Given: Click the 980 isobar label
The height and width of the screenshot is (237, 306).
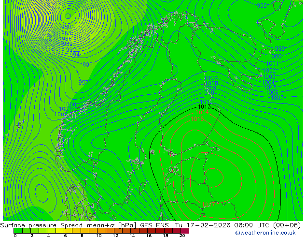Looking at the screenshot, I should [x=66, y=27].
